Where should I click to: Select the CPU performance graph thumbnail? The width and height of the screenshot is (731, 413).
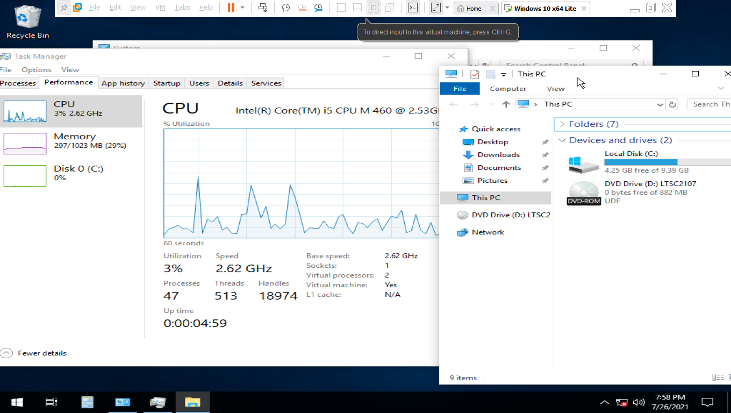click(25, 111)
